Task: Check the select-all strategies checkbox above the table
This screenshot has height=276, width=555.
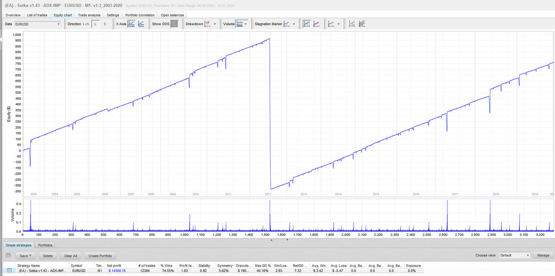Action: 8,255
